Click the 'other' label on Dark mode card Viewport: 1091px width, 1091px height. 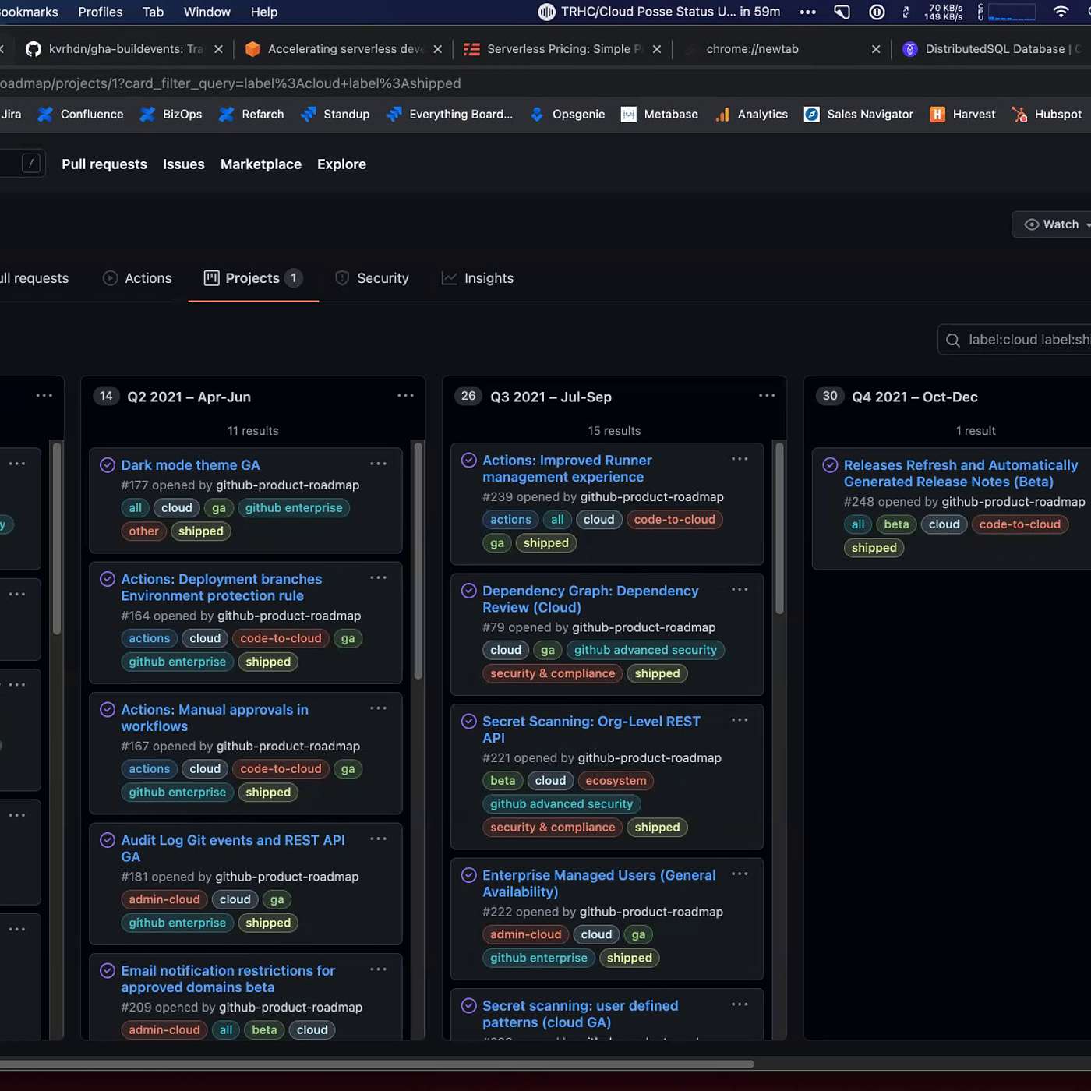coord(144,531)
